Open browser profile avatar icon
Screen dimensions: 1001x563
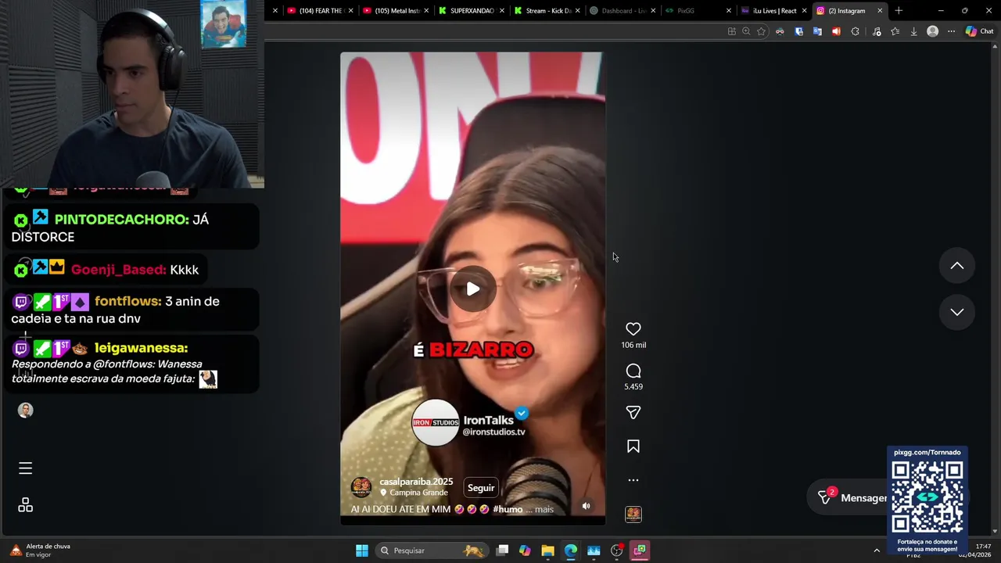932,31
